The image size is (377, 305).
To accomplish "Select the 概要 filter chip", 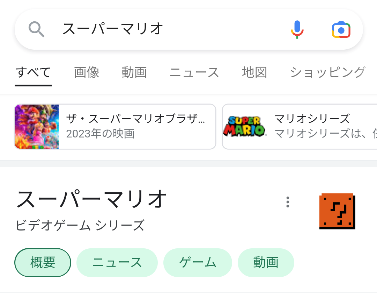I will click(x=43, y=262).
